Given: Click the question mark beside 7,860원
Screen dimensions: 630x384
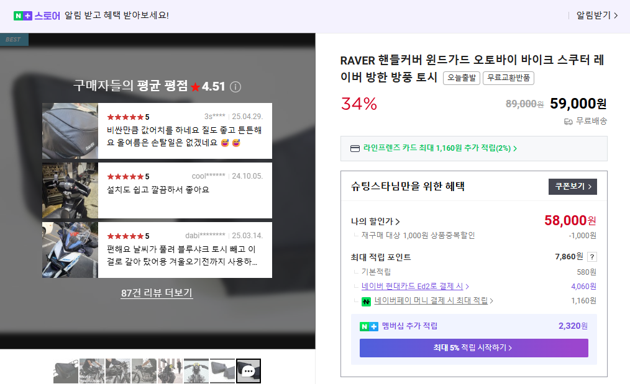Looking at the screenshot, I should click(592, 257).
